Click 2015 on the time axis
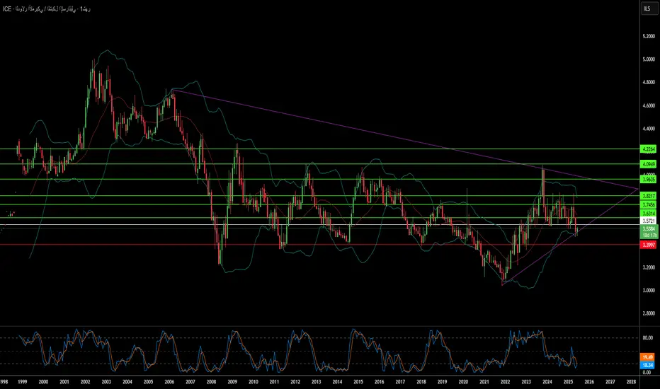This screenshot has width=660, height=389. [358, 382]
